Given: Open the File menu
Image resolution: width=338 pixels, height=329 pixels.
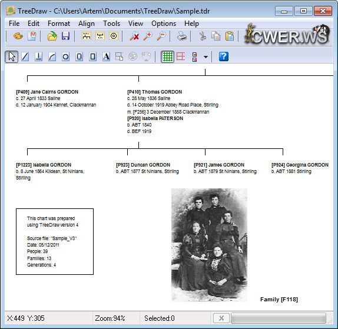Looking at the screenshot, I should click(x=14, y=24).
